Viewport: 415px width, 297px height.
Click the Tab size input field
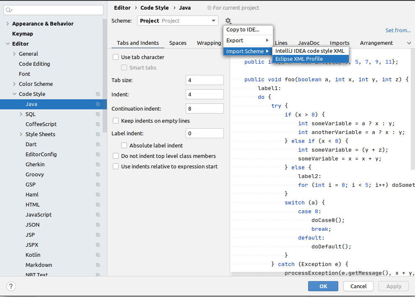click(205, 80)
